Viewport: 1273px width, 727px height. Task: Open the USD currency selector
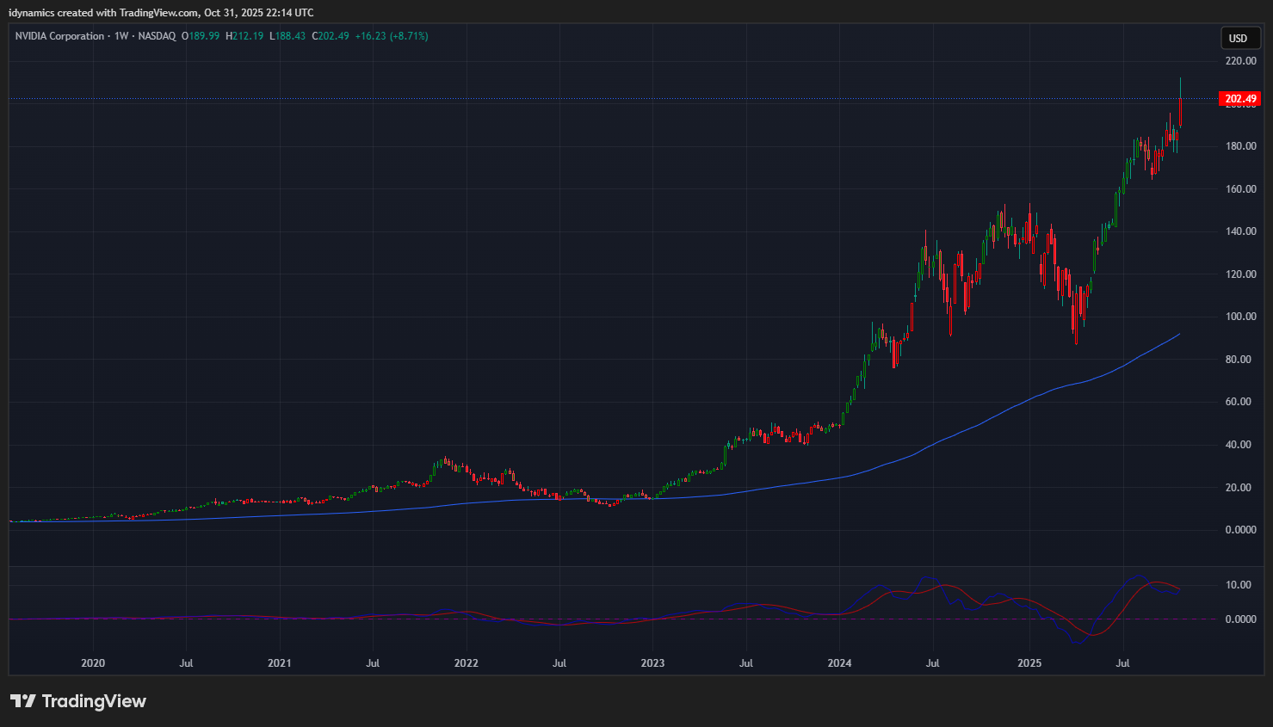(1238, 38)
